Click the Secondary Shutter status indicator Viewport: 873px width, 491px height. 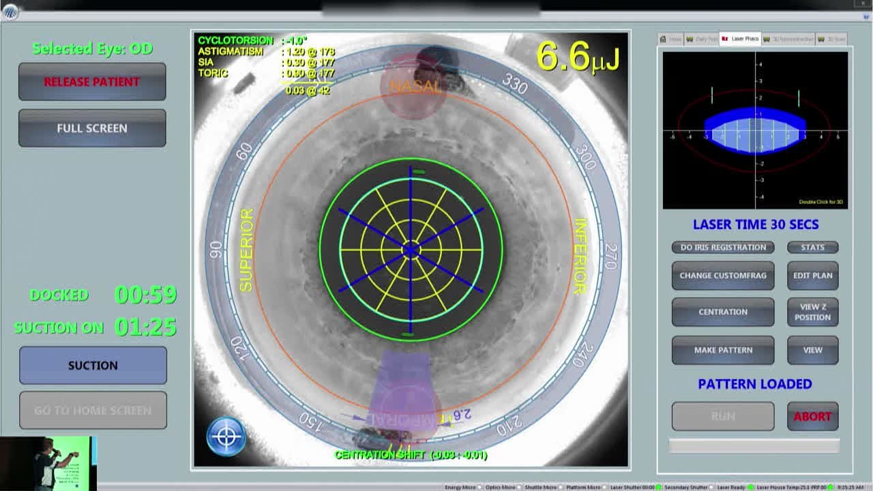point(711,487)
